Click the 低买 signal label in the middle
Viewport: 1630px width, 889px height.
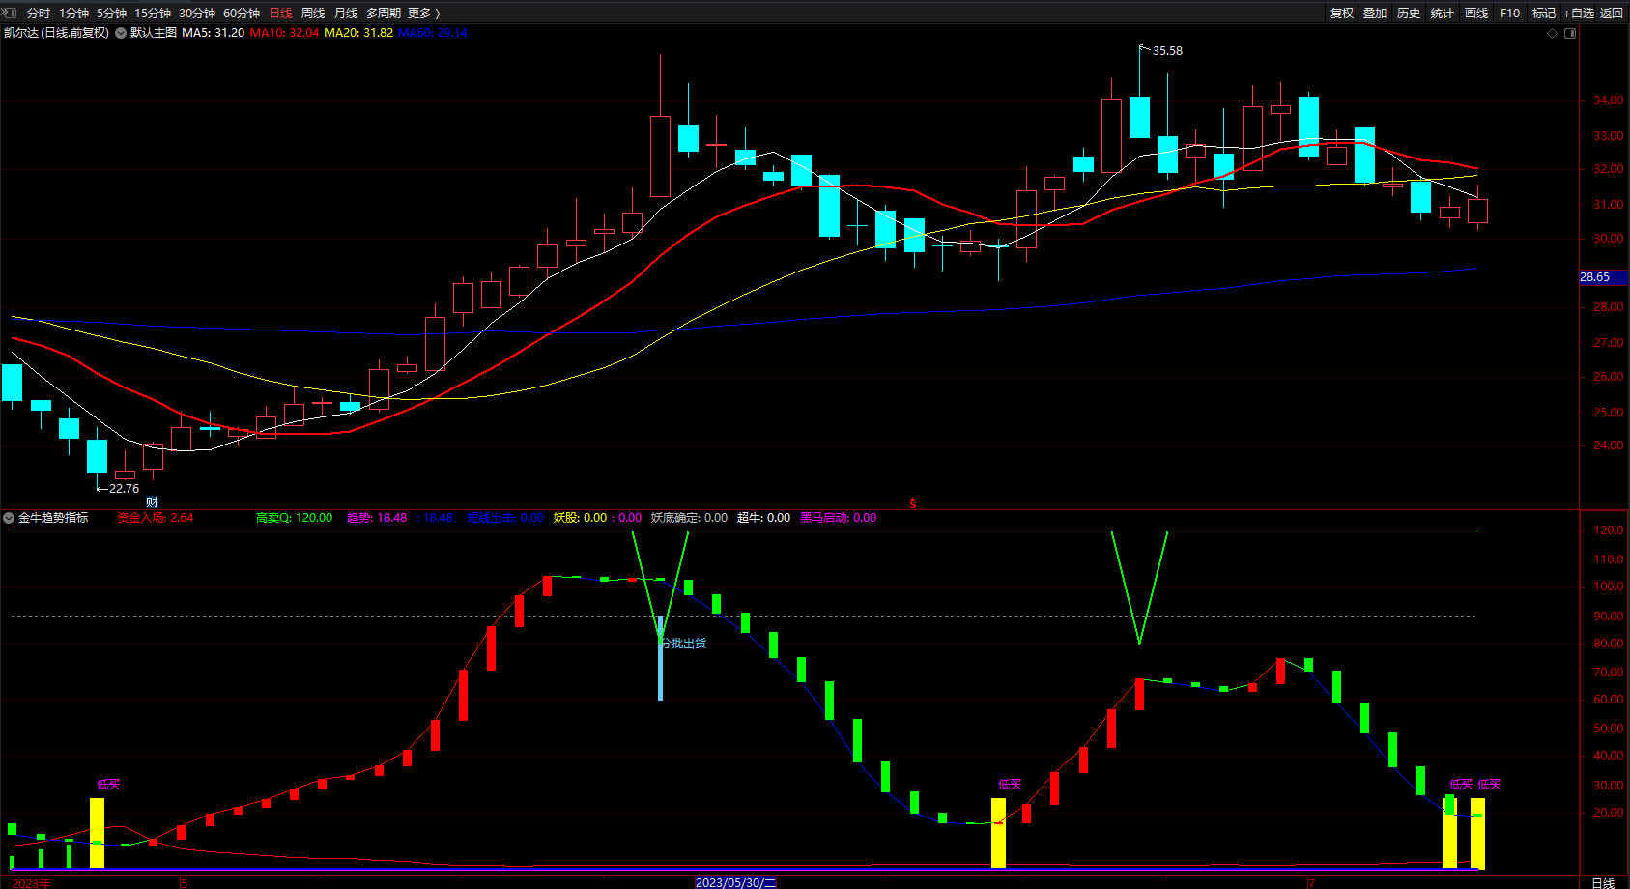1010,785
